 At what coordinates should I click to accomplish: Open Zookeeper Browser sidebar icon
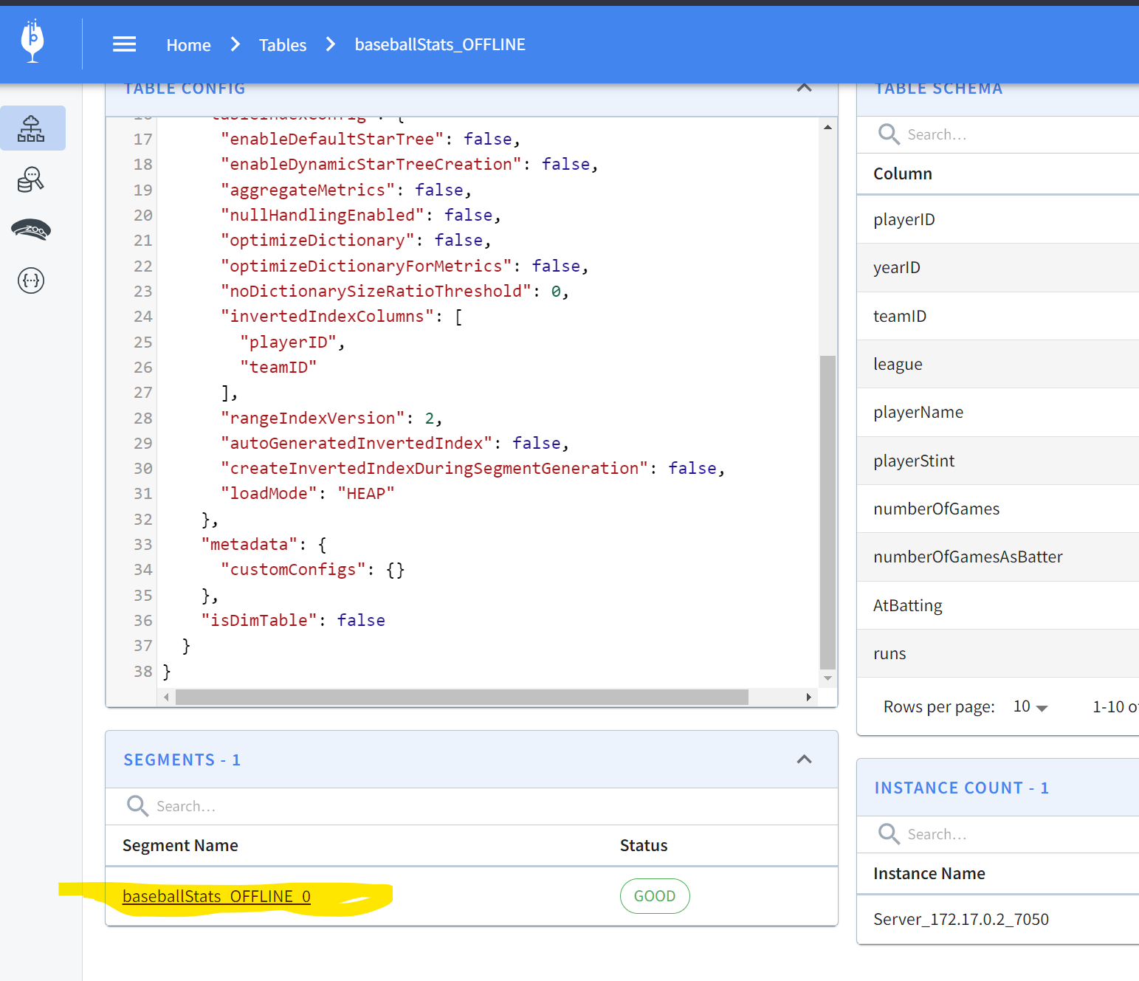(x=31, y=230)
